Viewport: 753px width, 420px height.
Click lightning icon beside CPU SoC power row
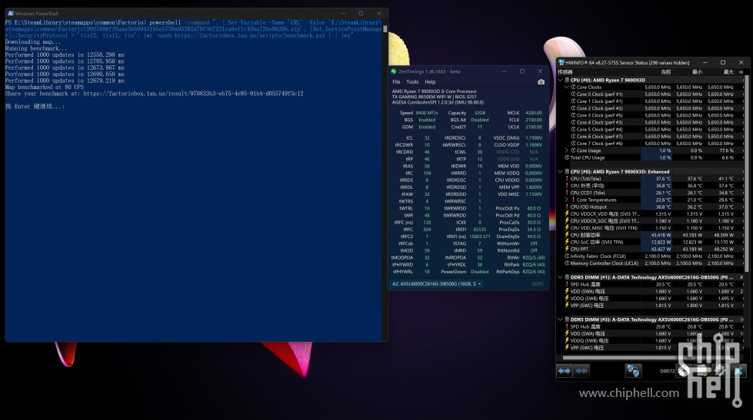tap(567, 242)
